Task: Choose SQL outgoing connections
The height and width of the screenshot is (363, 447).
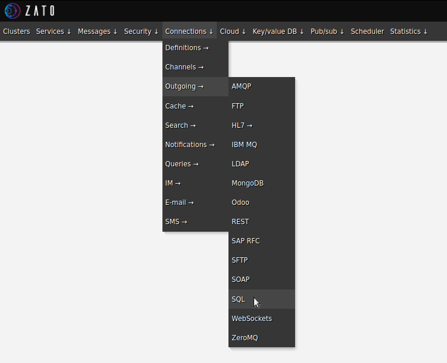Action: point(262,299)
